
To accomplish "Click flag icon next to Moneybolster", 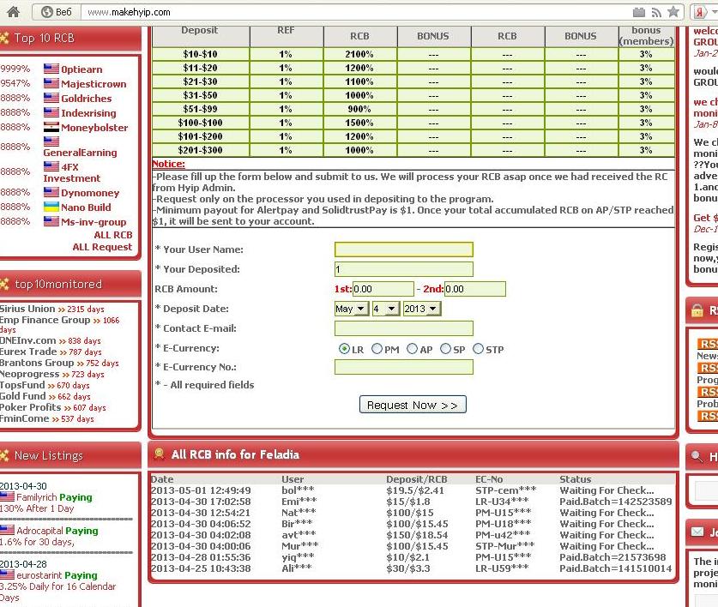I will coord(51,127).
